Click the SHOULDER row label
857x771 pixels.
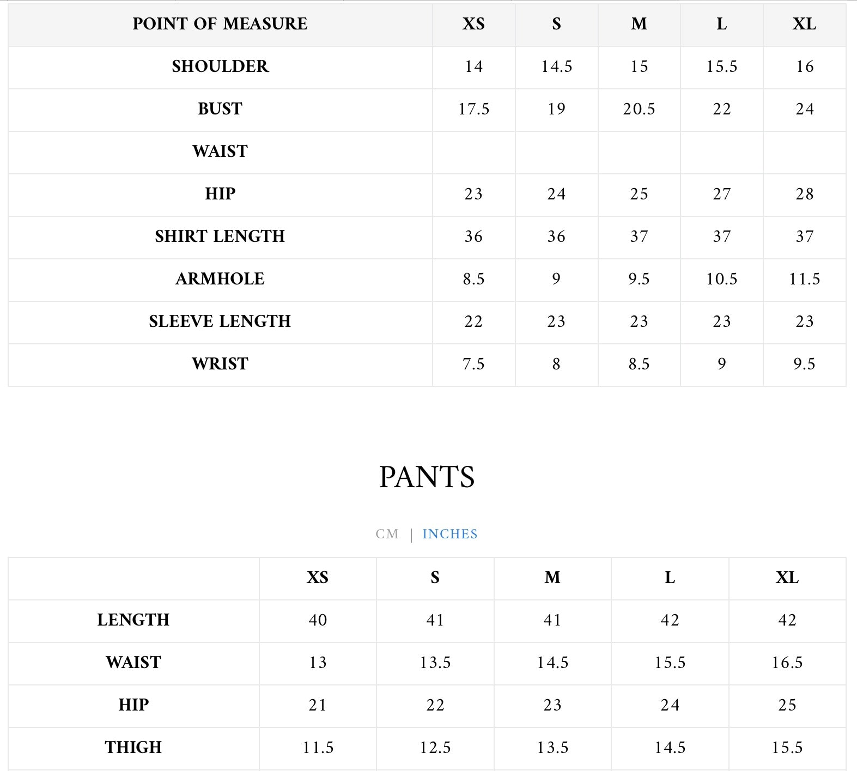[220, 66]
